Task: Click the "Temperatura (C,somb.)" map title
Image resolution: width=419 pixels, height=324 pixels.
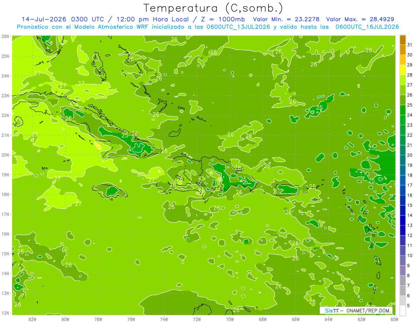Action: [213, 8]
